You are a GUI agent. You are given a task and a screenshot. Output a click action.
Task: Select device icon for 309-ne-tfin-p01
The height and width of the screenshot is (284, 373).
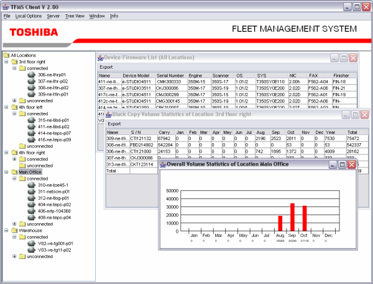coord(32,94)
